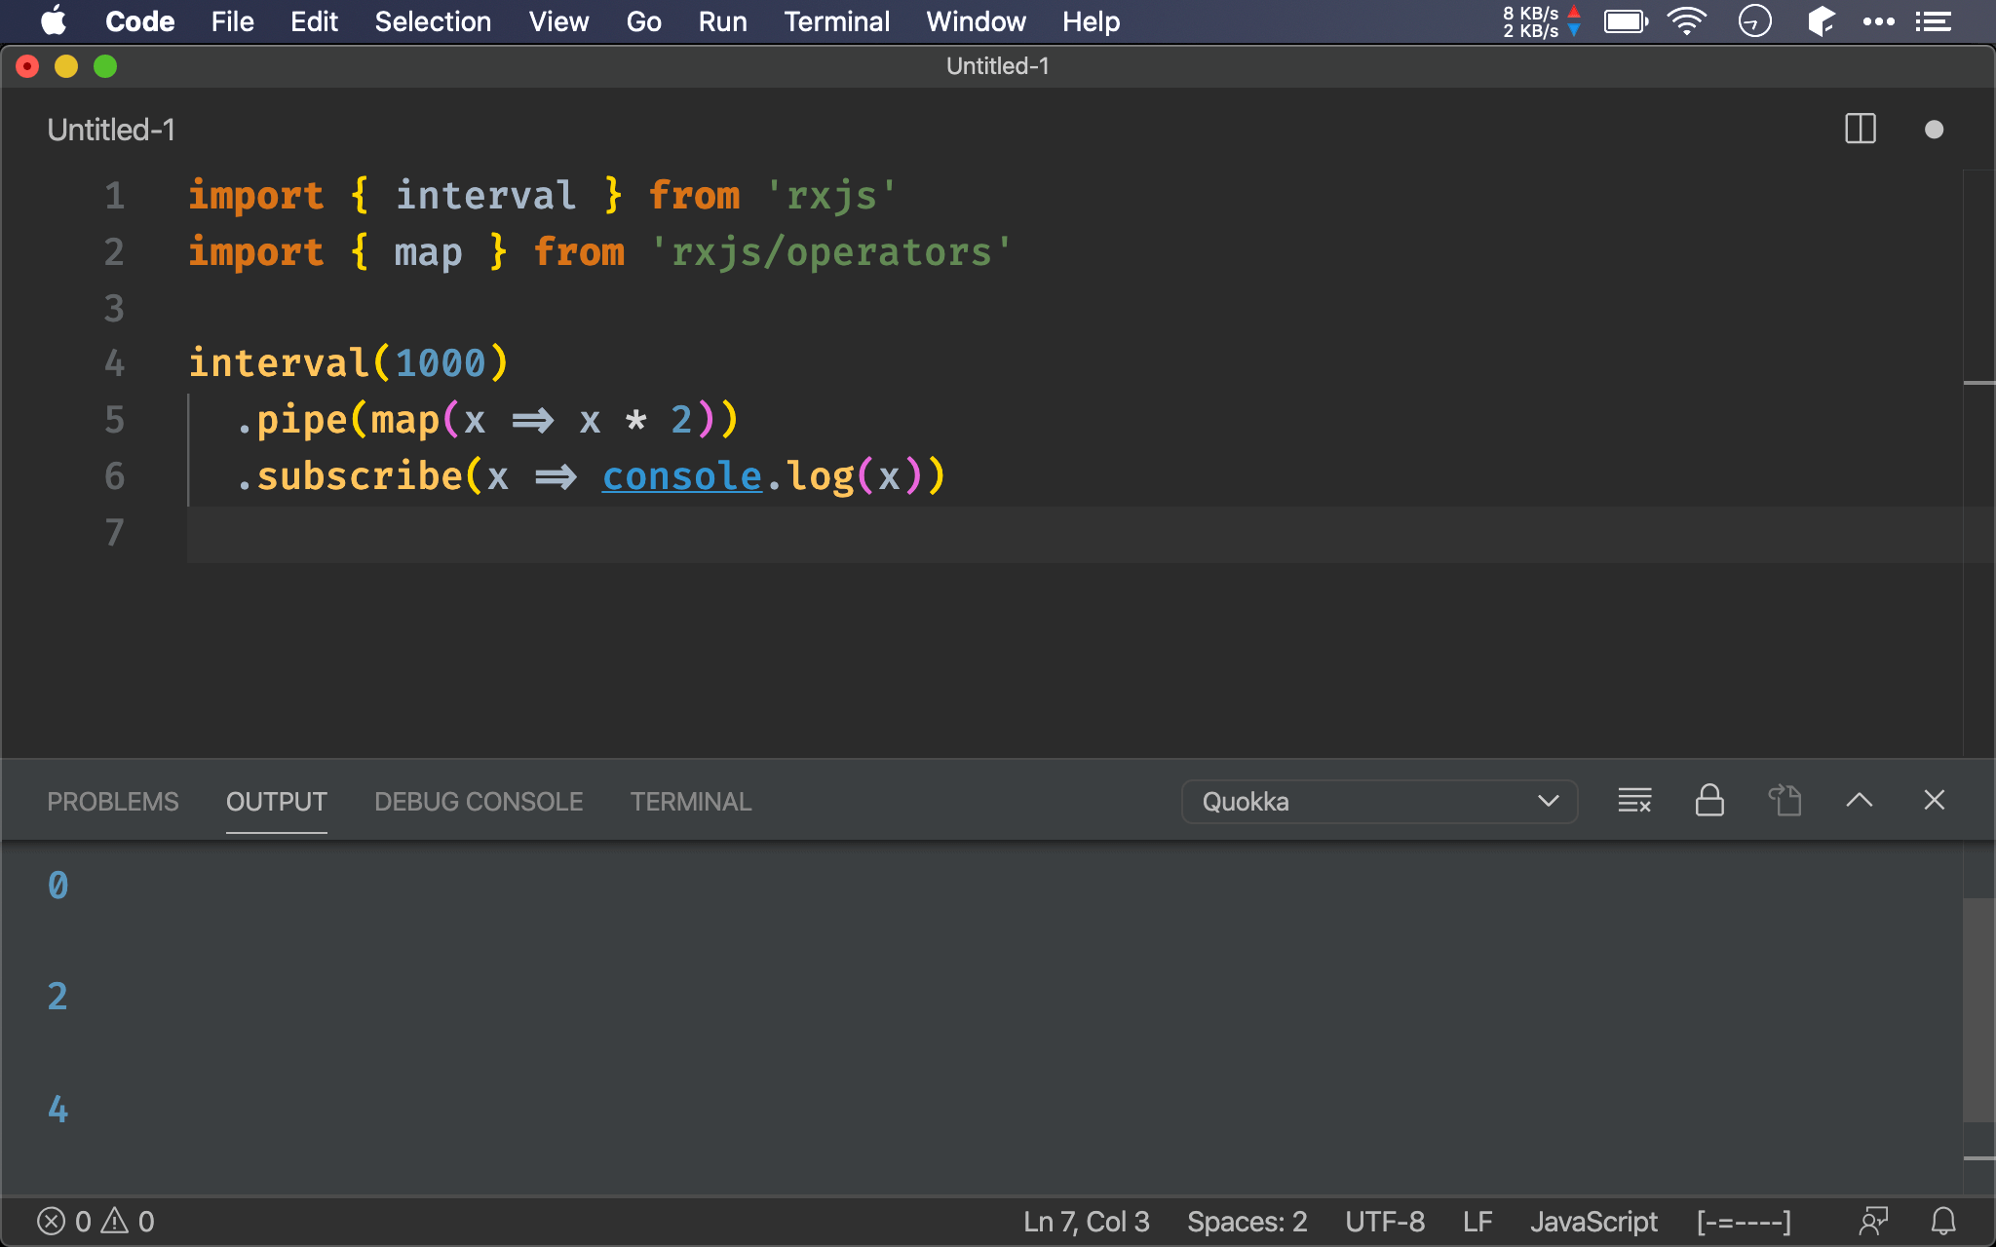The width and height of the screenshot is (1996, 1247).
Task: Open the File menu
Action: [x=232, y=21]
